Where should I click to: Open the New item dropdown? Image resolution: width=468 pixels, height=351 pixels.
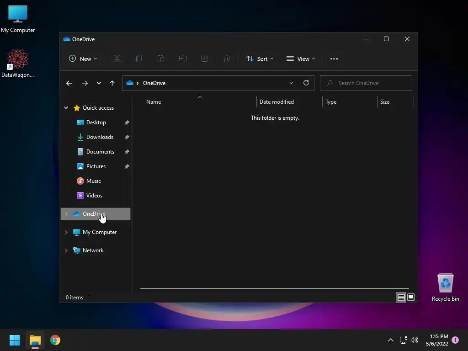pos(83,59)
